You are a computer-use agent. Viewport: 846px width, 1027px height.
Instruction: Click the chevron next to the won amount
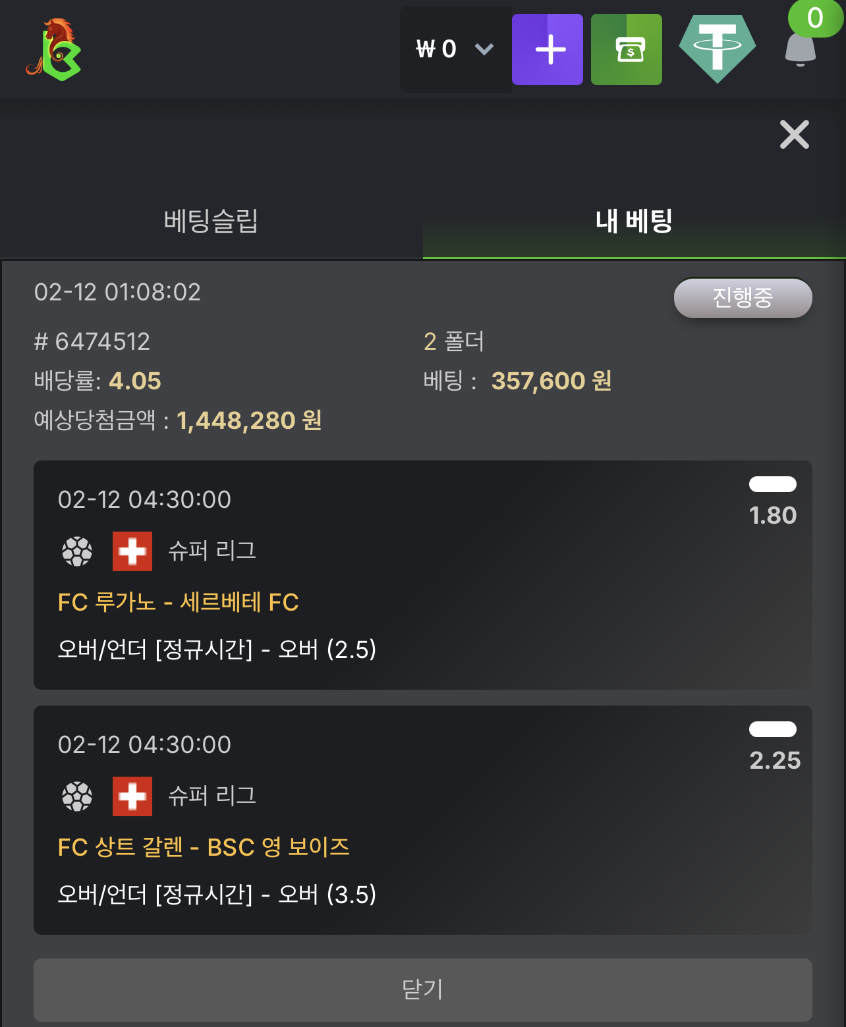click(x=484, y=49)
